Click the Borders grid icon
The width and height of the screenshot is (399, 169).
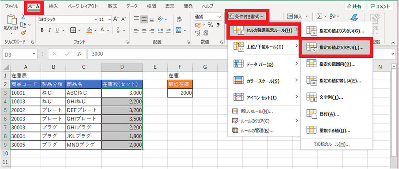73,30
